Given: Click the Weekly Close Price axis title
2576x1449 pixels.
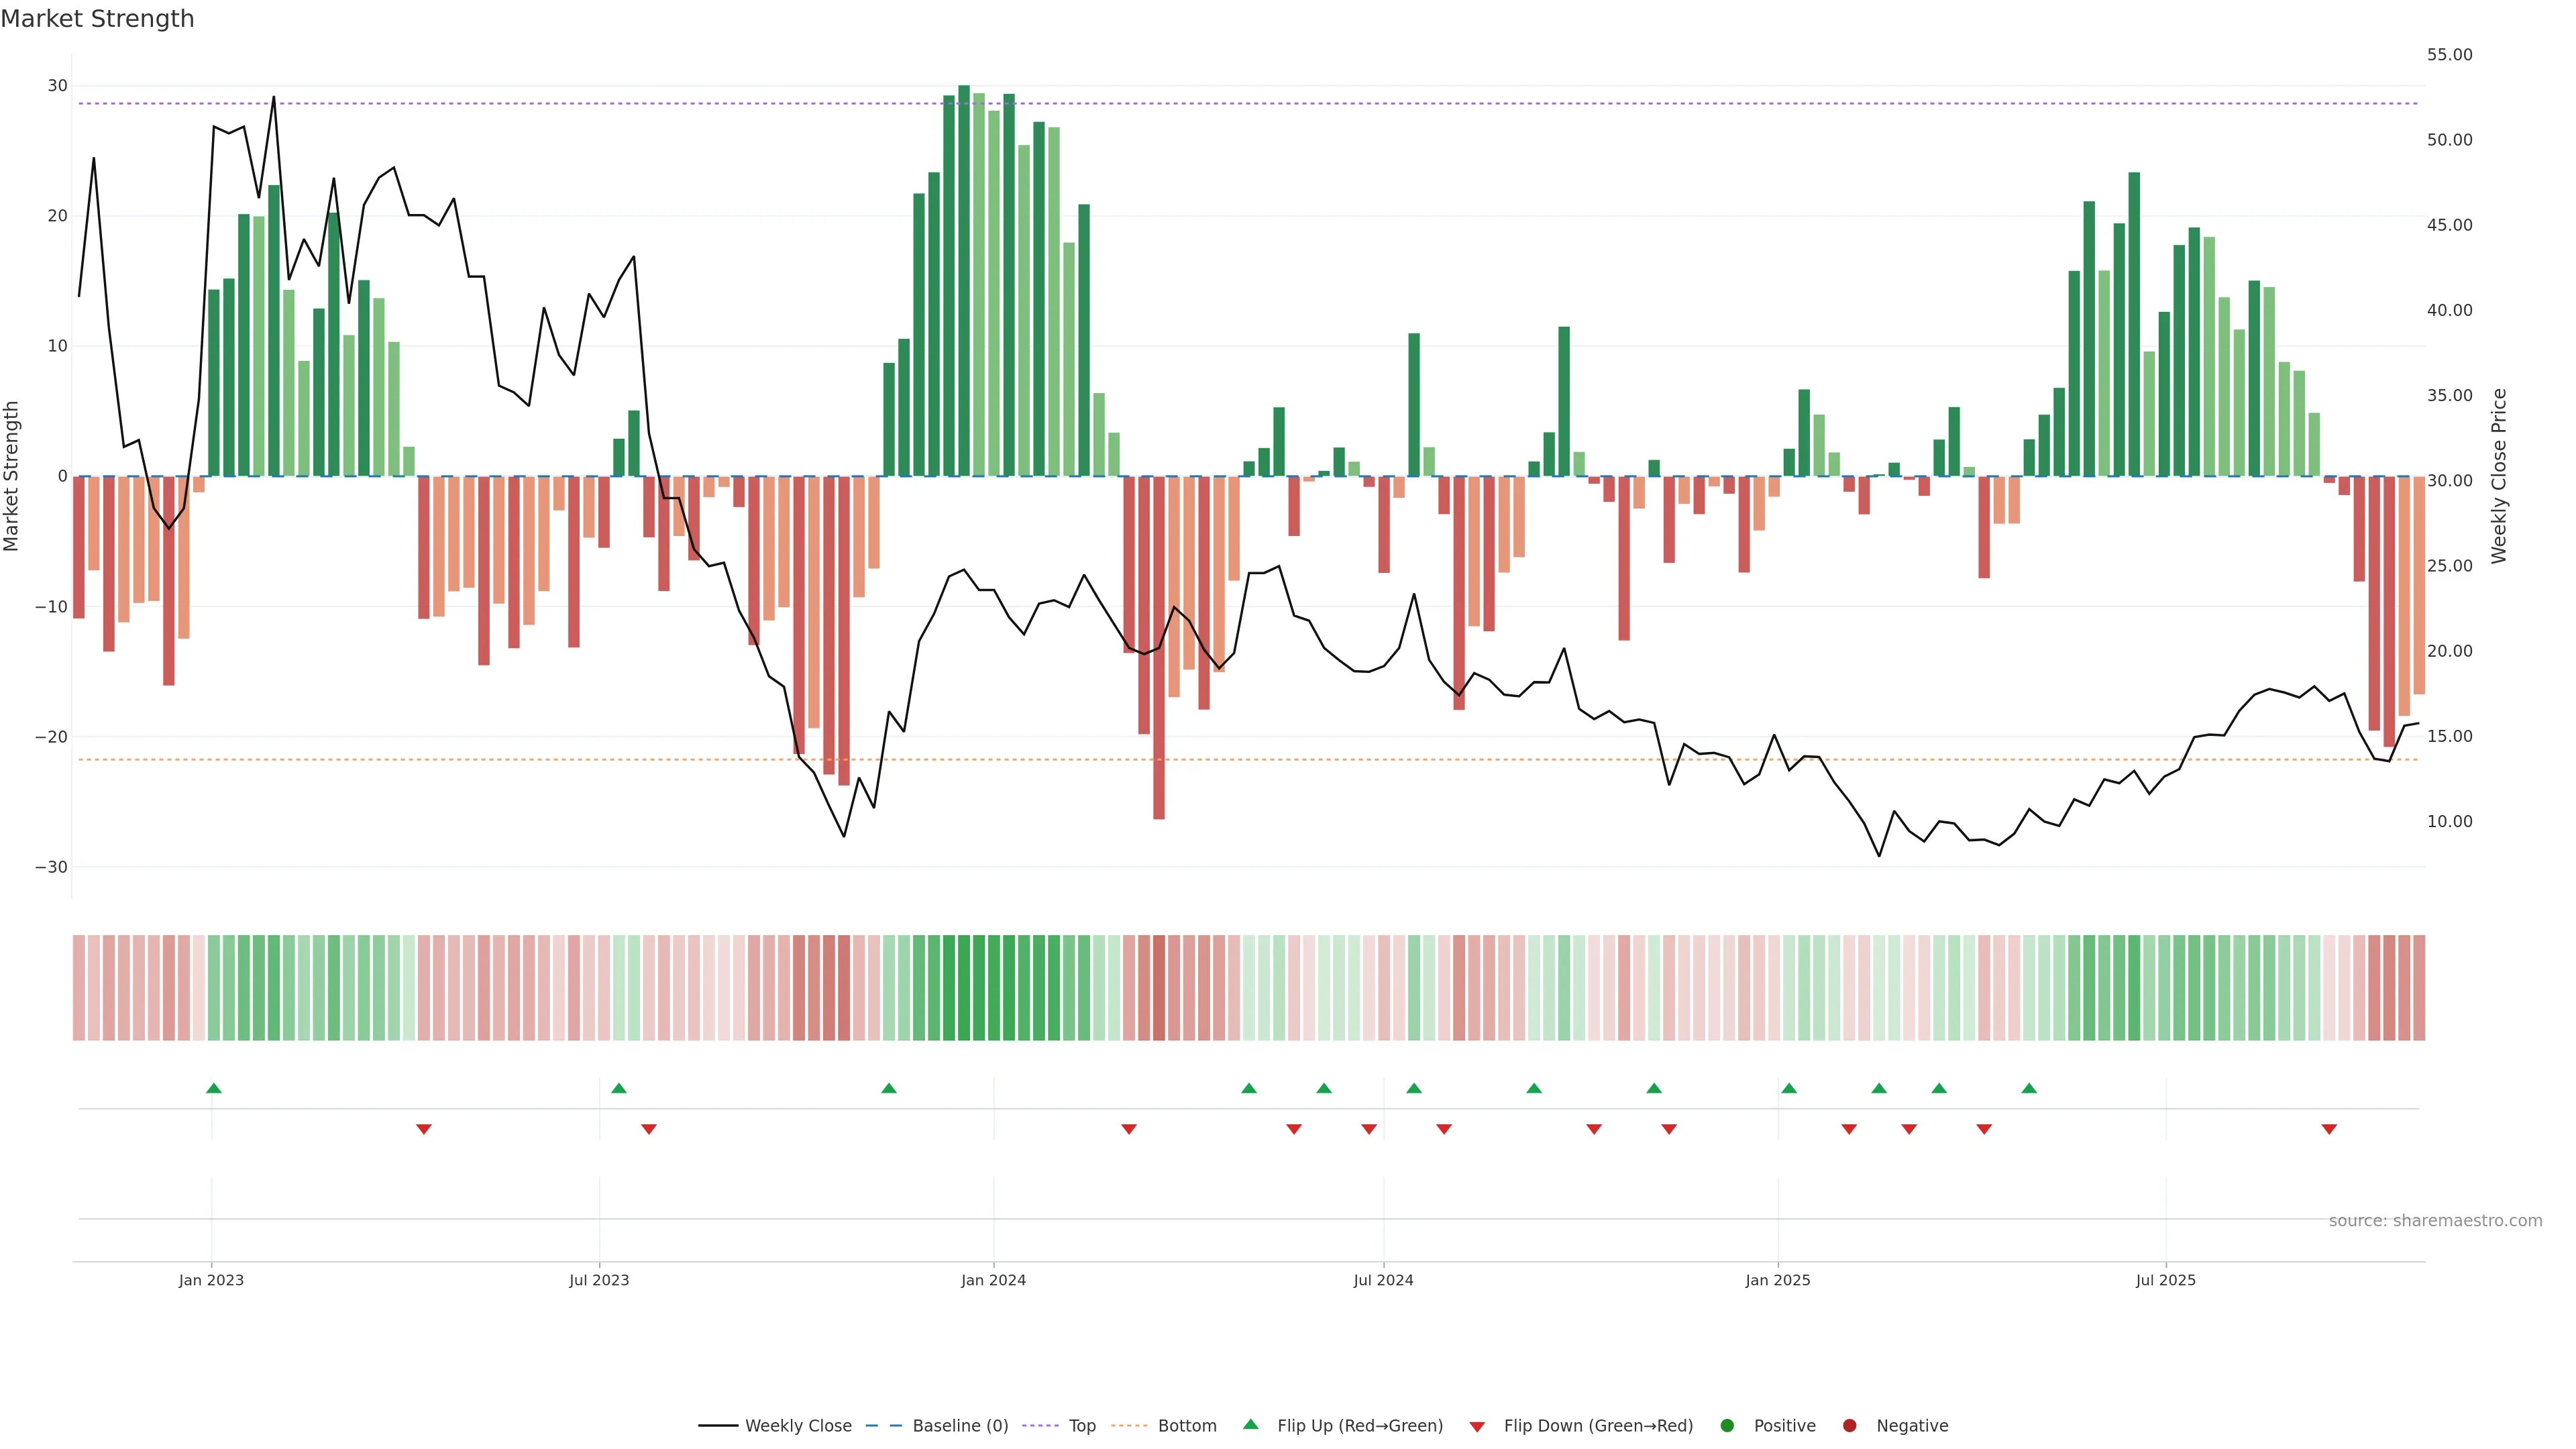Looking at the screenshot, I should [x=2499, y=476].
